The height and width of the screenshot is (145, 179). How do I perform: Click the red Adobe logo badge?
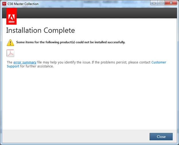pyautogui.click(x=11, y=16)
